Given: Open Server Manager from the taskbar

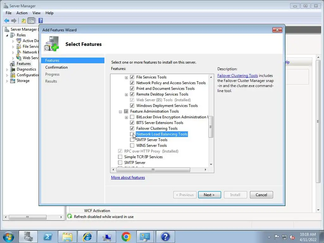Looking at the screenshot, I should pyautogui.click(x=28, y=237).
